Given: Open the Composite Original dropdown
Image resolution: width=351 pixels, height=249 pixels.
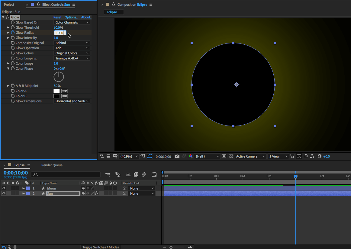Looking at the screenshot, I should click(72, 43).
